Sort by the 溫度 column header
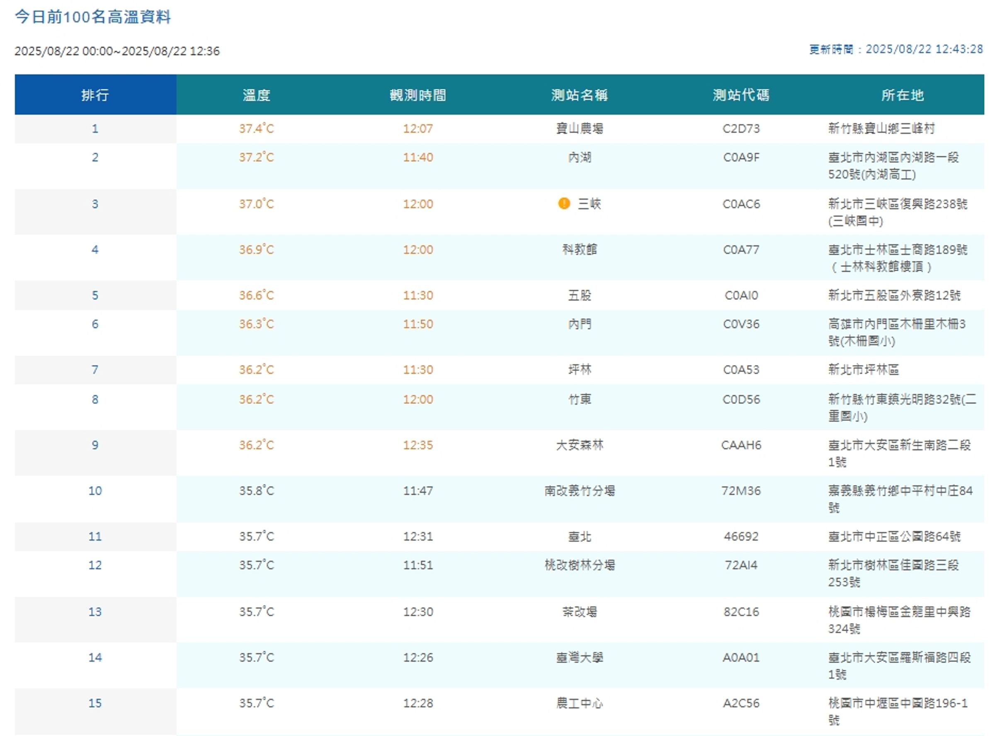Viewport: 995px width, 736px height. click(257, 94)
